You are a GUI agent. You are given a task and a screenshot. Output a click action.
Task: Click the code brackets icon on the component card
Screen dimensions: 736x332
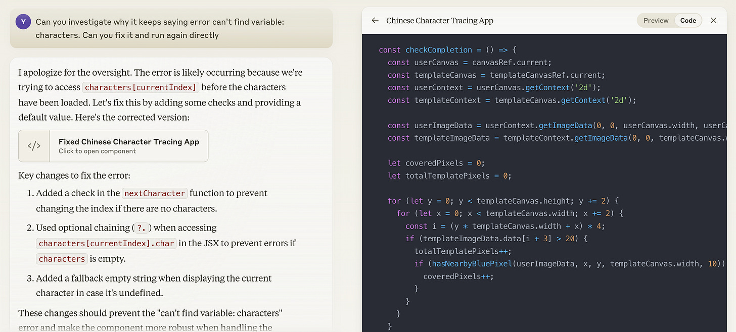[34, 146]
